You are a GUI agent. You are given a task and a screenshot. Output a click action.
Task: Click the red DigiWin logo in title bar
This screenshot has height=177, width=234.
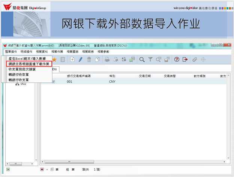(x=5, y=46)
